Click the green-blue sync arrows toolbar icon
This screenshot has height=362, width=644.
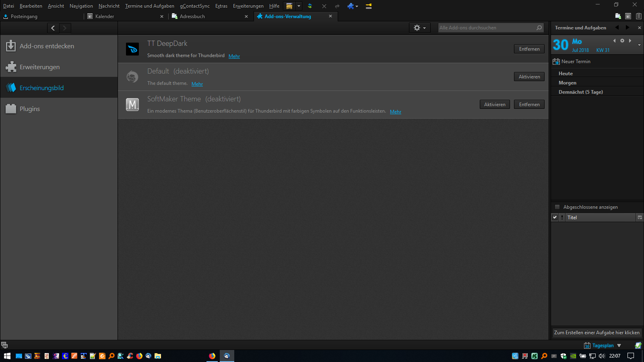[310, 6]
